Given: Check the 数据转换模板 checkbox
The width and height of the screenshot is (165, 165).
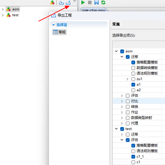Looking at the screenshot, I should 133,68.
